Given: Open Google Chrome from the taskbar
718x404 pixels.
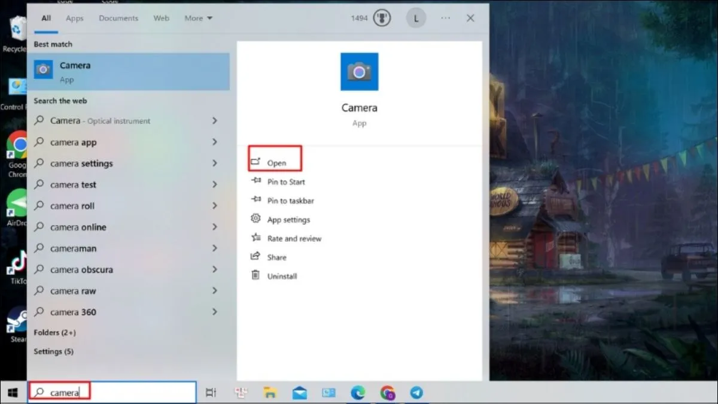Looking at the screenshot, I should click(387, 393).
